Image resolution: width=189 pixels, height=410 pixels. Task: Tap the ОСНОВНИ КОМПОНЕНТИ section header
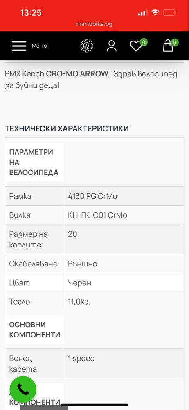[x=34, y=330]
